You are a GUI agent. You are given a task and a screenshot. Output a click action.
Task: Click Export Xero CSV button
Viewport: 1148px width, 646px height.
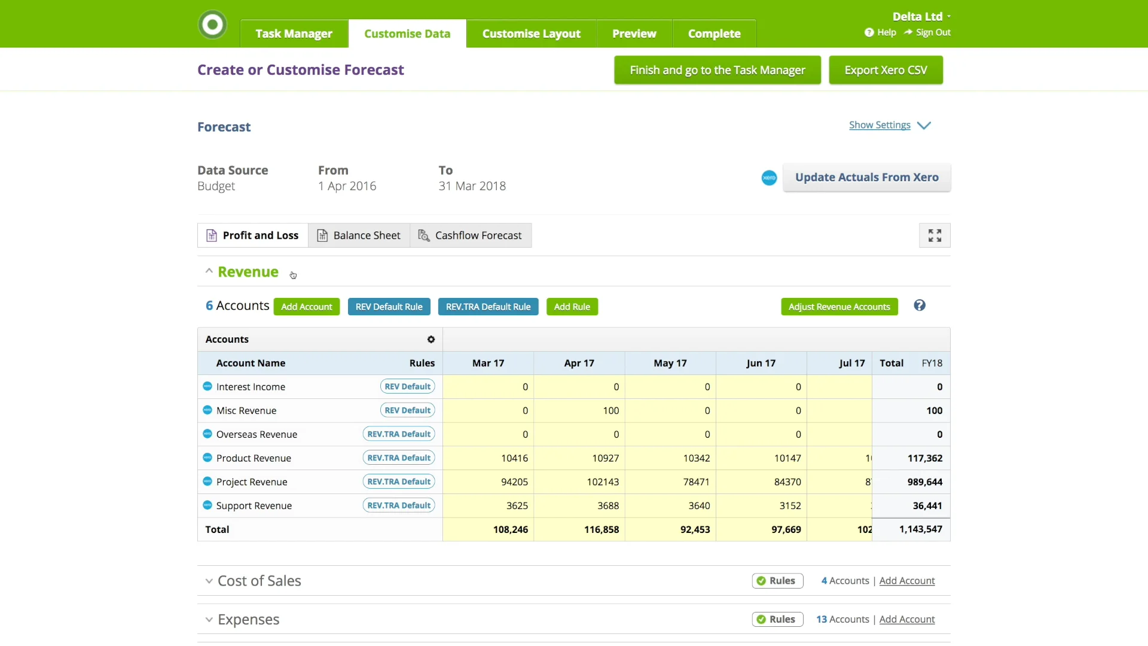click(x=886, y=70)
